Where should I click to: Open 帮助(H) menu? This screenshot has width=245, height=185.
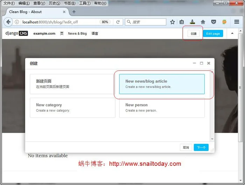(100, 3)
